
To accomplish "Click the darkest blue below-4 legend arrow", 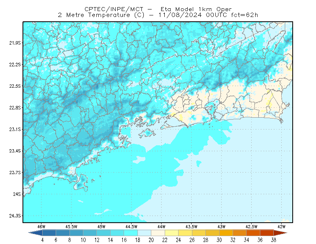I will point(36,233).
